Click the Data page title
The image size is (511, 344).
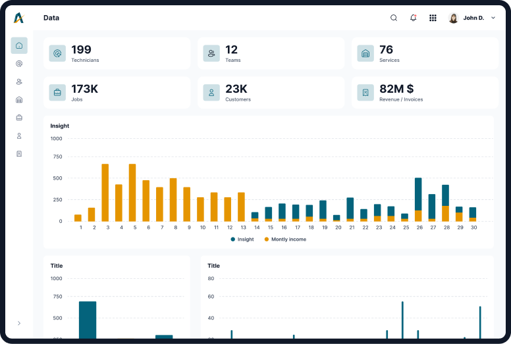(x=51, y=18)
